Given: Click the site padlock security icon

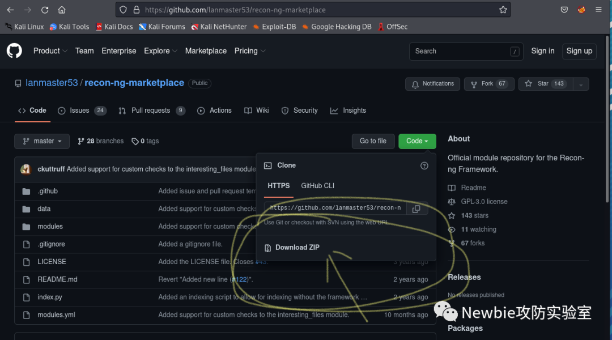Looking at the screenshot, I should tap(136, 10).
